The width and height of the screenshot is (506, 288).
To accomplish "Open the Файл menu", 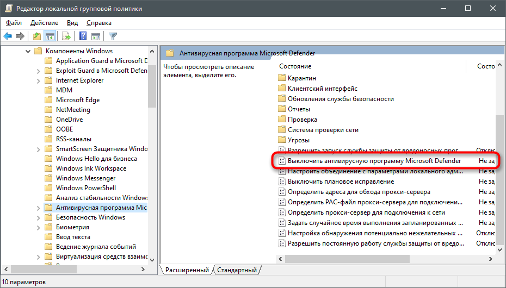I will [14, 23].
